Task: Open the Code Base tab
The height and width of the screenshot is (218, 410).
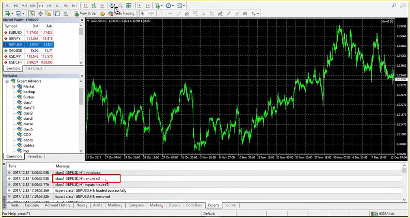Action: (194, 205)
